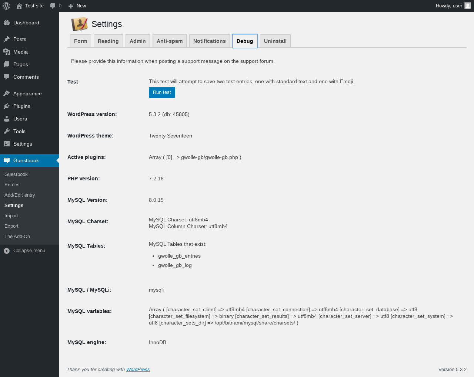
Task: Switch to the Form tab
Action: (80, 41)
